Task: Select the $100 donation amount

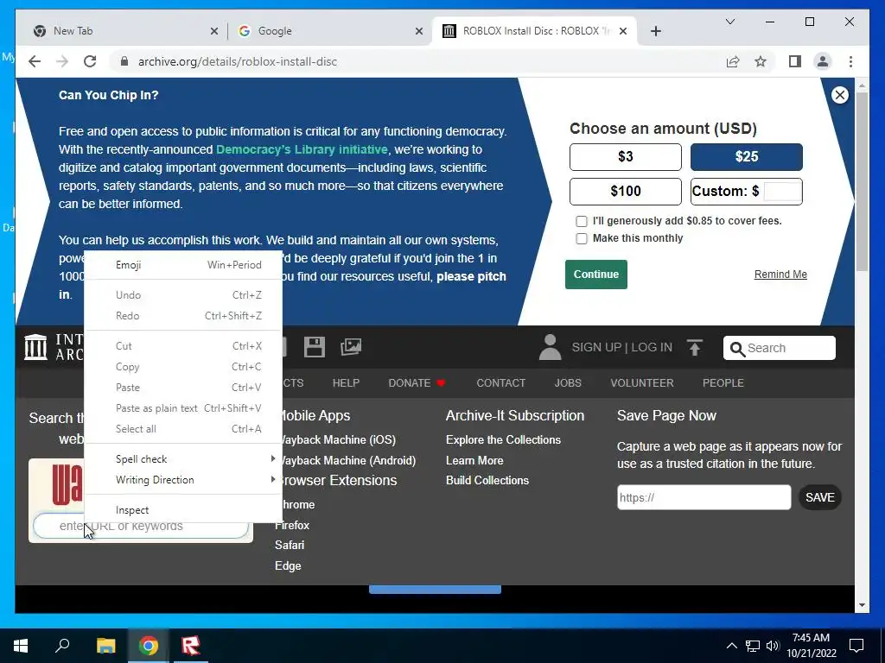Action: coord(626,191)
